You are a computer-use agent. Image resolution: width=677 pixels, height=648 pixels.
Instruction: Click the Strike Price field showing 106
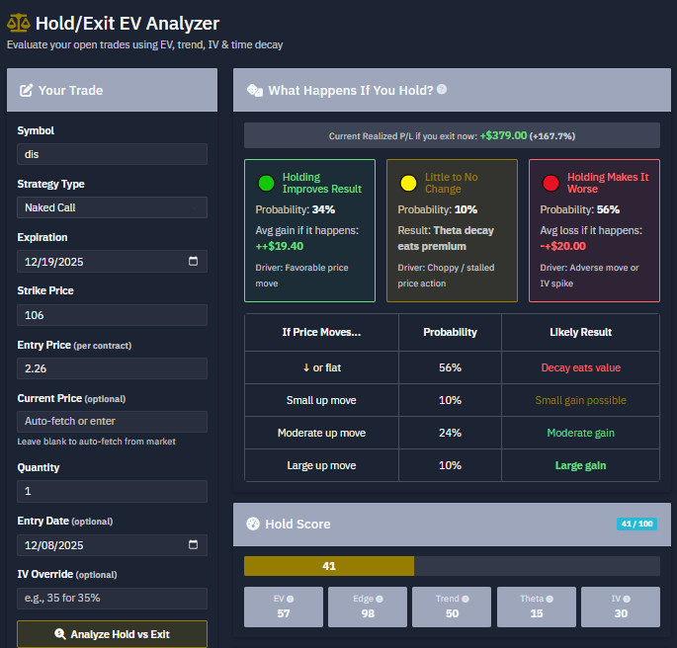click(x=112, y=315)
